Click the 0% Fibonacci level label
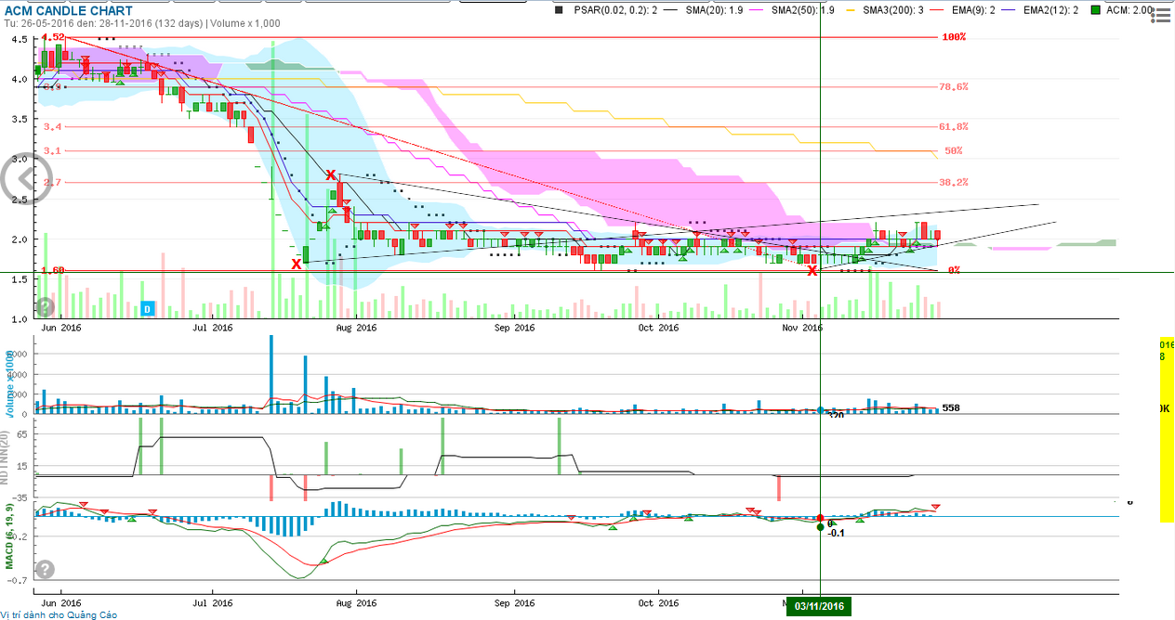 pyautogui.click(x=954, y=270)
